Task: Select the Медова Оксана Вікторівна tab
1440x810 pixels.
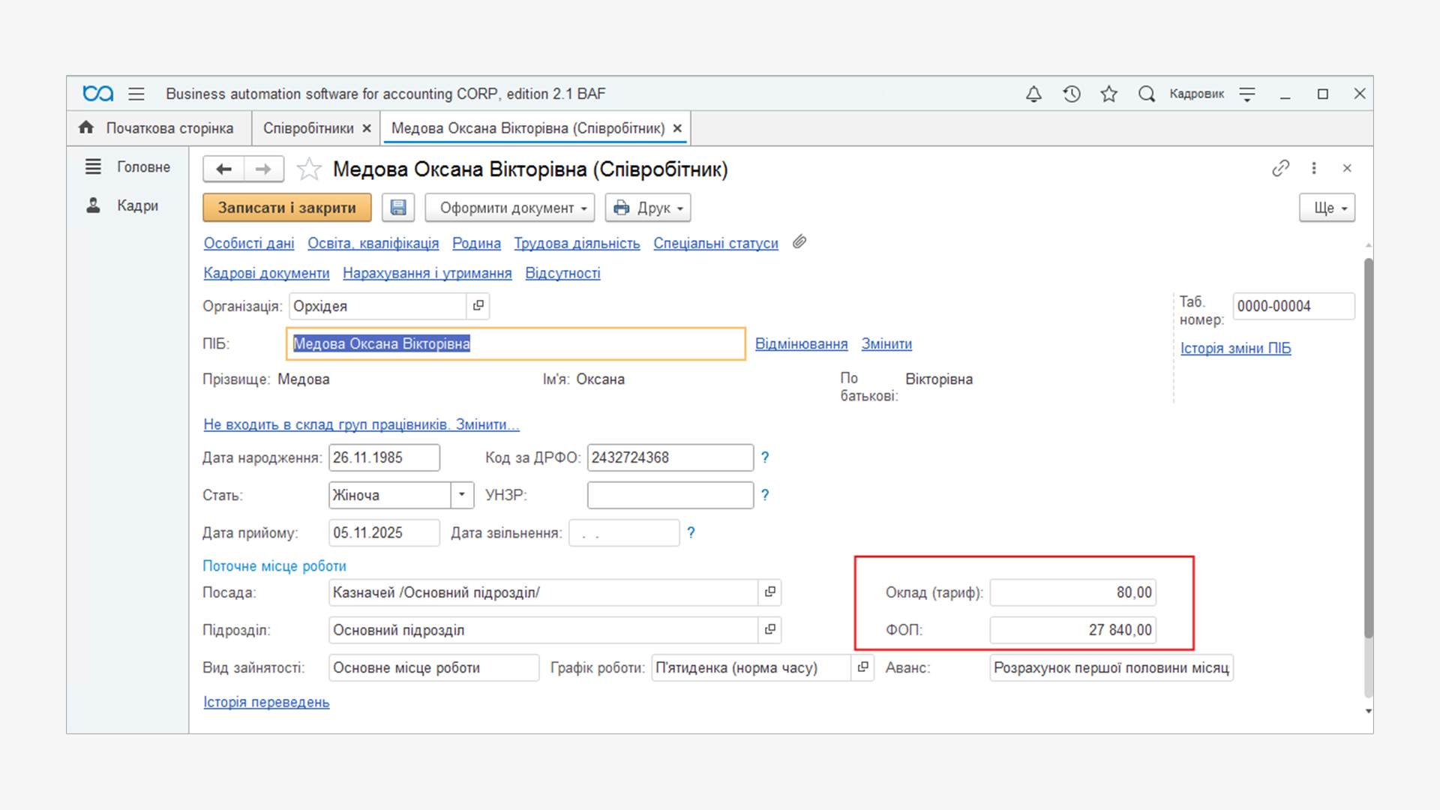Action: (528, 128)
